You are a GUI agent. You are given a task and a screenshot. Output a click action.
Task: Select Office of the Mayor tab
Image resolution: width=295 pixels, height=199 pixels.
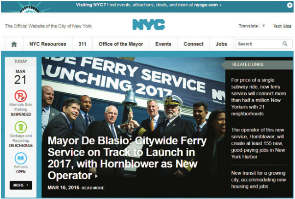(121, 44)
